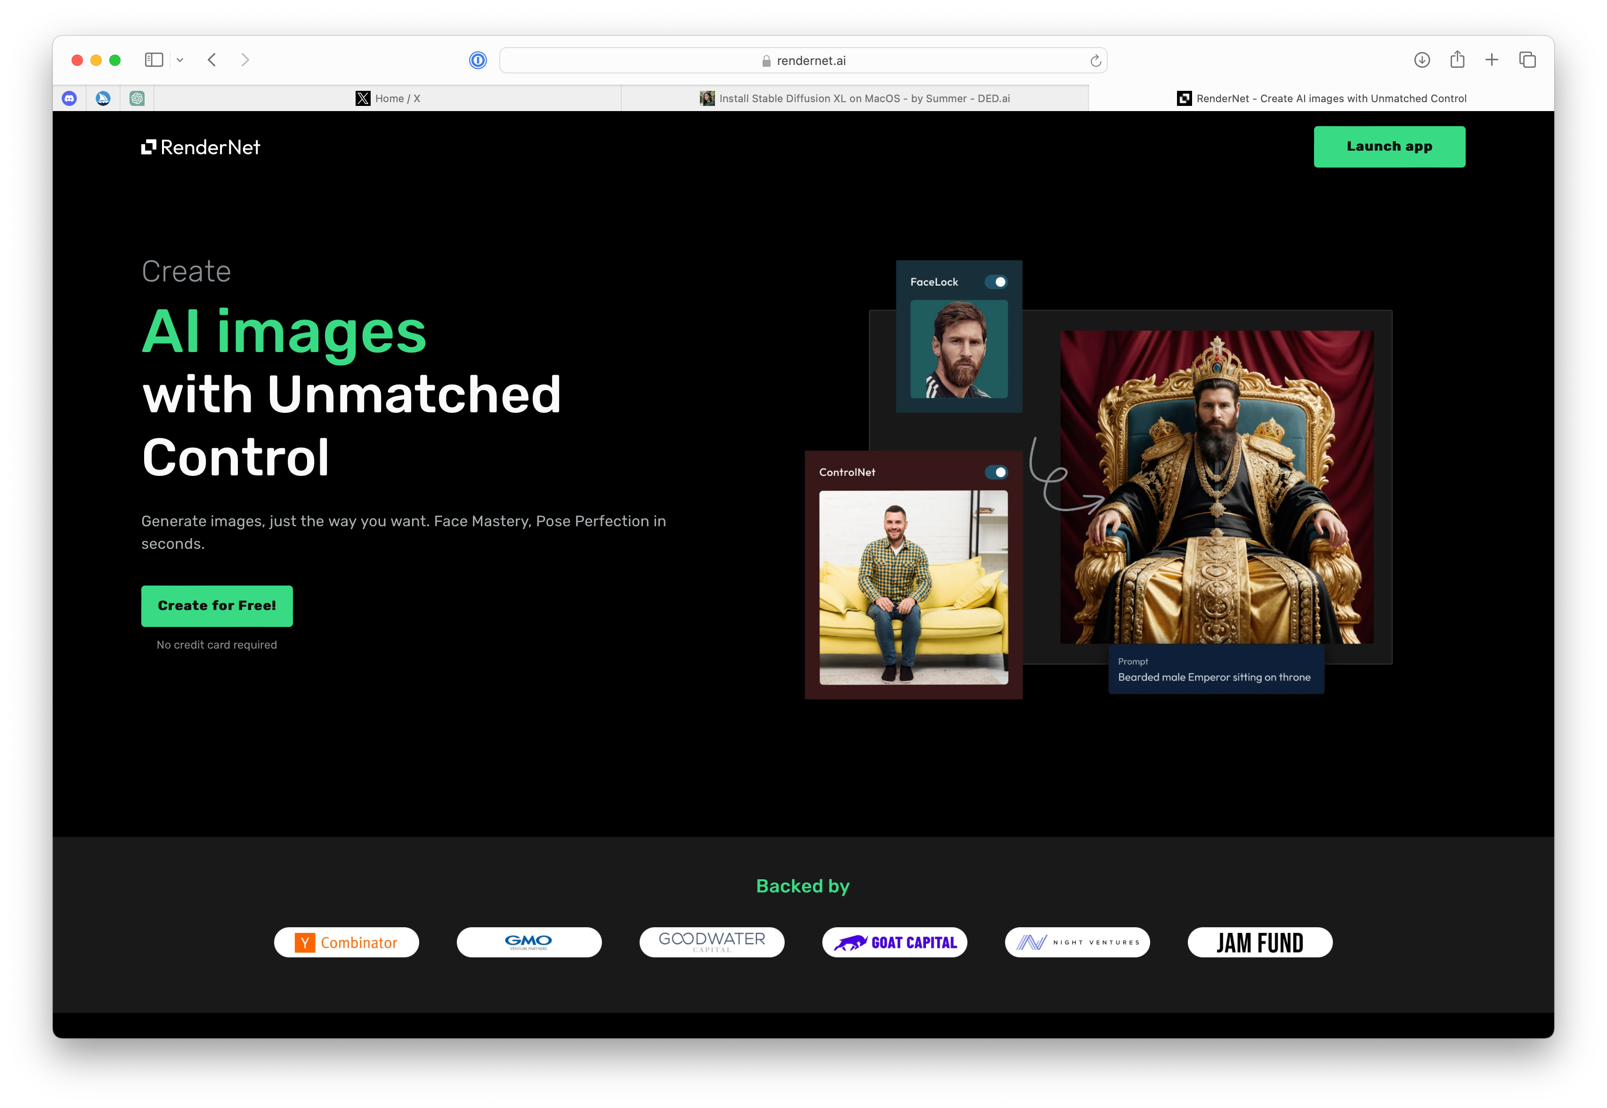Open the pinned Discord tab

69,98
